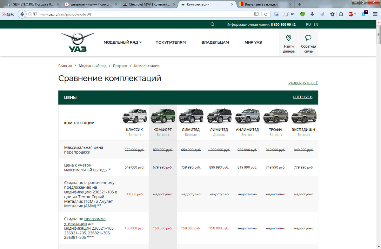
Task: Open the программе утилизации link
Action: click(x=85, y=221)
